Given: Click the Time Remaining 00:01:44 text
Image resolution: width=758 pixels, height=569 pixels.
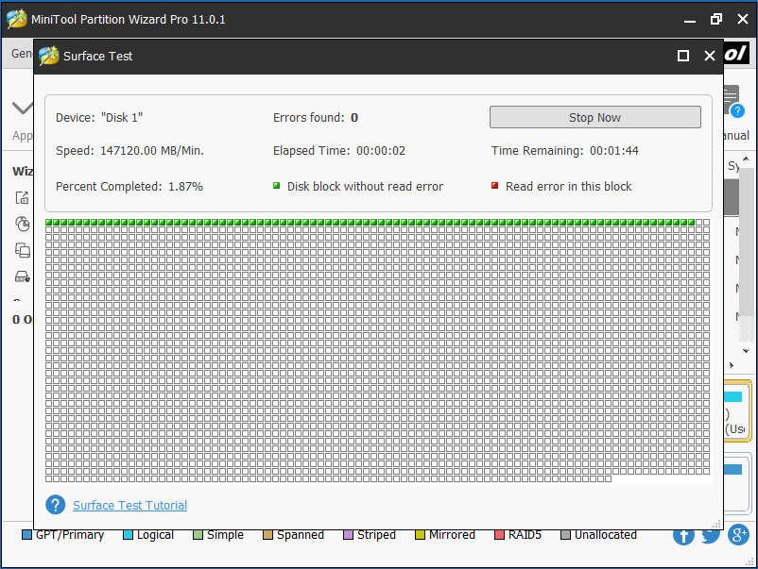Looking at the screenshot, I should tap(565, 151).
